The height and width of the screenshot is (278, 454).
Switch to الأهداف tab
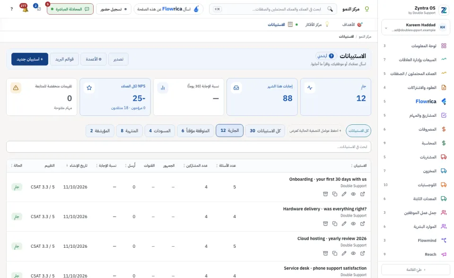(x=352, y=25)
